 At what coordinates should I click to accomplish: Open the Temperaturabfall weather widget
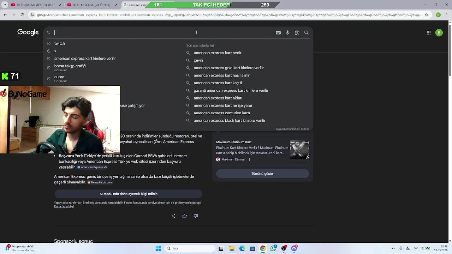tap(20, 248)
